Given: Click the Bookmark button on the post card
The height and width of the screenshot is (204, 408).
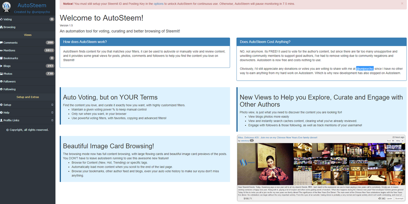Looking at the screenshot, I should pos(399,199).
